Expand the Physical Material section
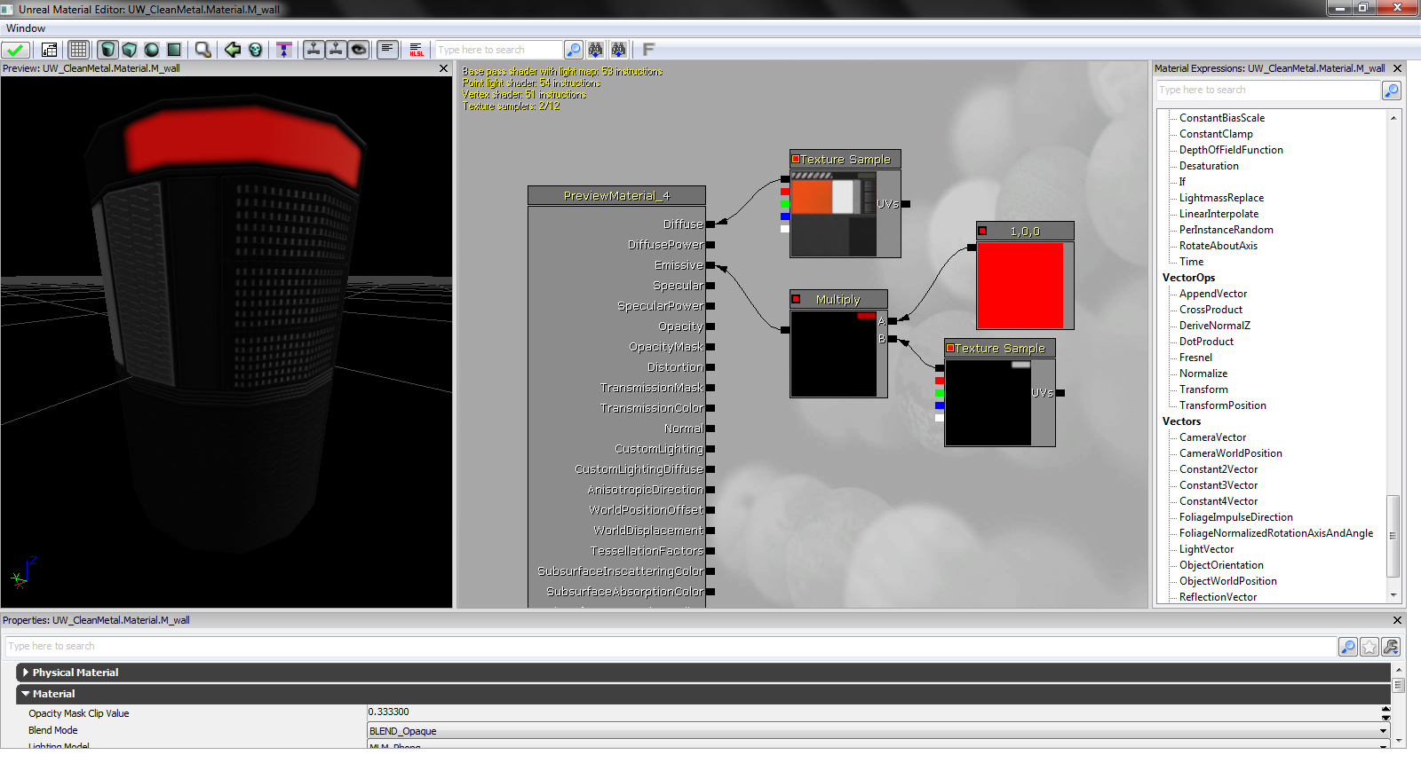The image size is (1421, 763). pos(26,673)
